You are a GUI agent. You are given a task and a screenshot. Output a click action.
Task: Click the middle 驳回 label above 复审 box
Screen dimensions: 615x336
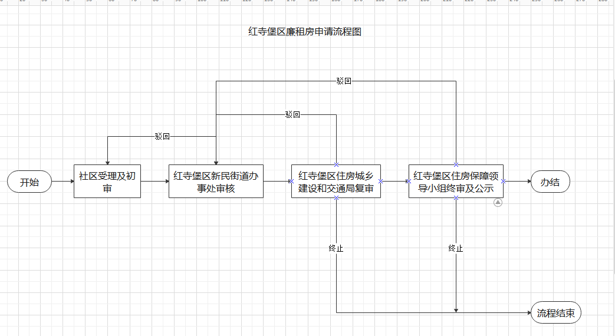click(292, 114)
